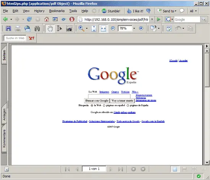Click the Noticias link
210x180 pixels.
pos(125,92)
